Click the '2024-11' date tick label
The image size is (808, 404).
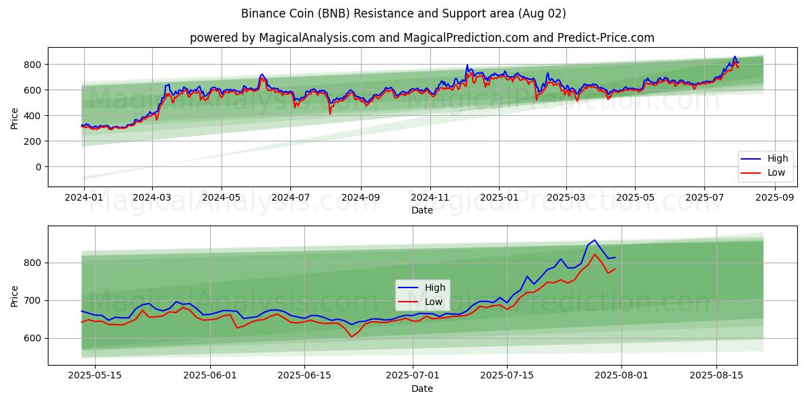(x=430, y=199)
